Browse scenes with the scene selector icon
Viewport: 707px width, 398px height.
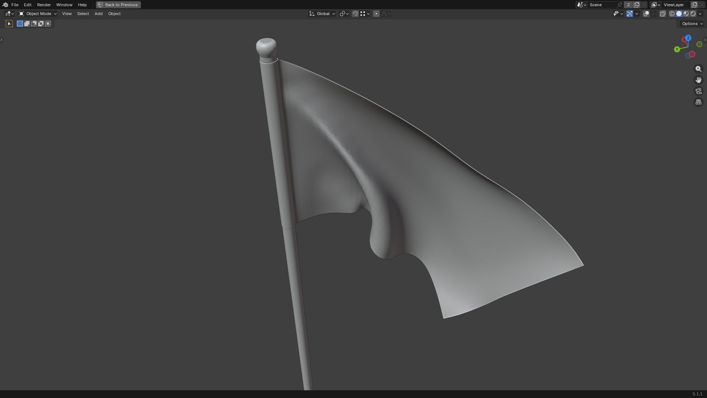tap(581, 5)
